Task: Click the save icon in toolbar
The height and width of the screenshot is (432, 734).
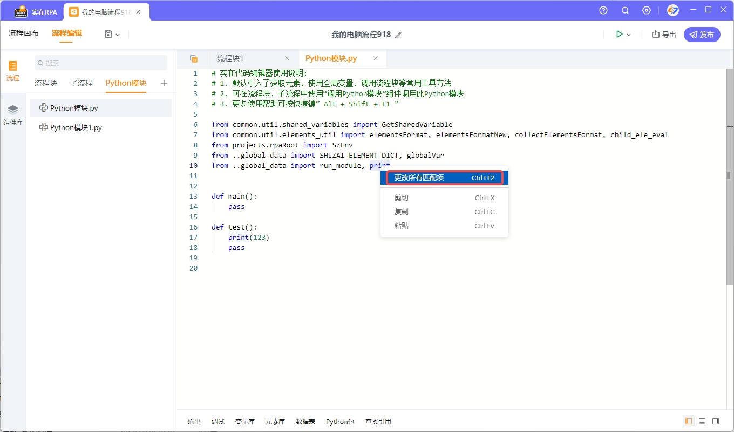Action: click(x=108, y=34)
